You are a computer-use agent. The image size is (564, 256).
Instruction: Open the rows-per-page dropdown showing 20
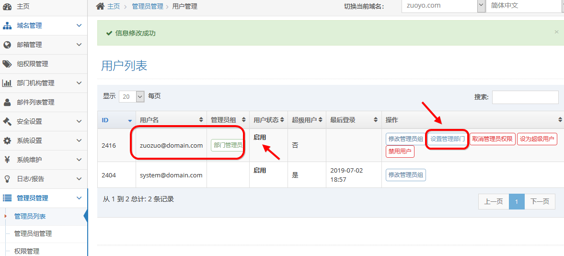[x=132, y=96]
